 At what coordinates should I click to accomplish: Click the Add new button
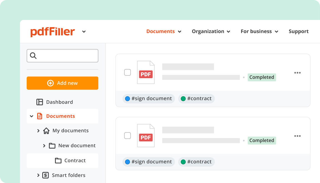tap(62, 83)
